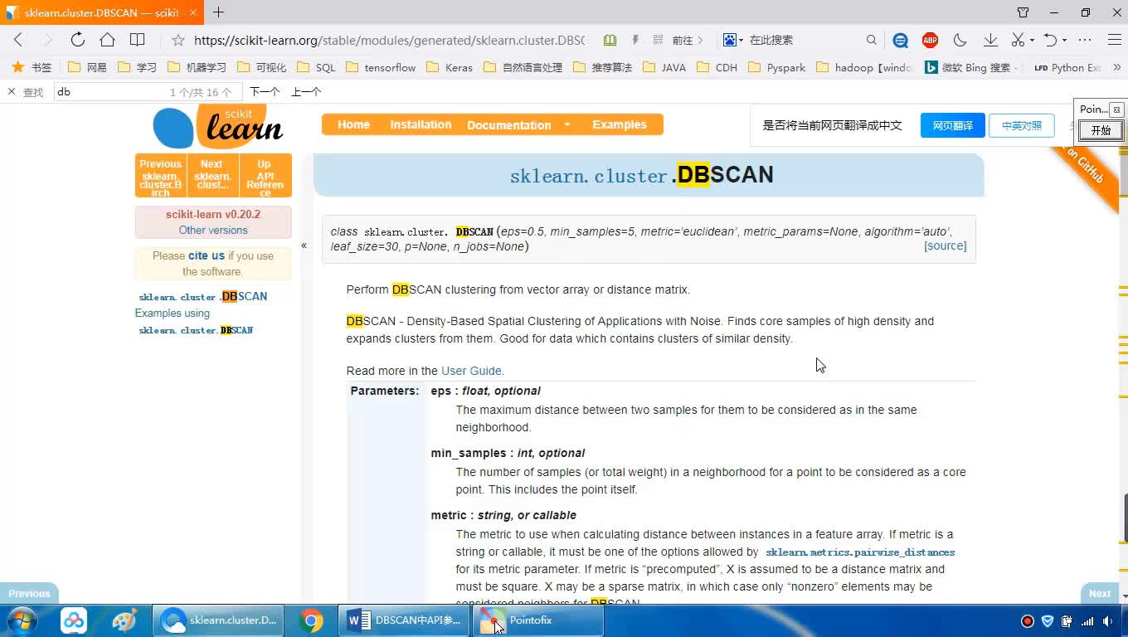
Task: Follow the User Guide link
Action: pyautogui.click(x=472, y=371)
